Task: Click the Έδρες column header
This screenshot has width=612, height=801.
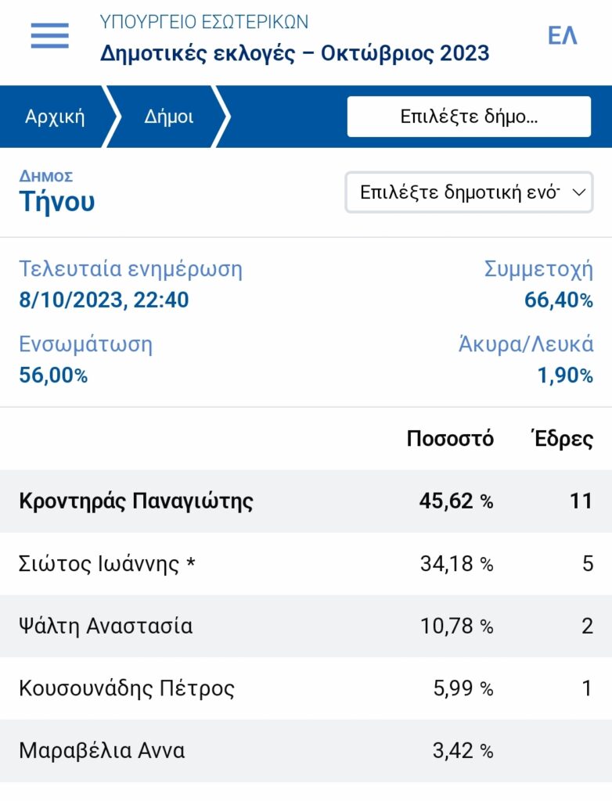Action: [x=561, y=439]
